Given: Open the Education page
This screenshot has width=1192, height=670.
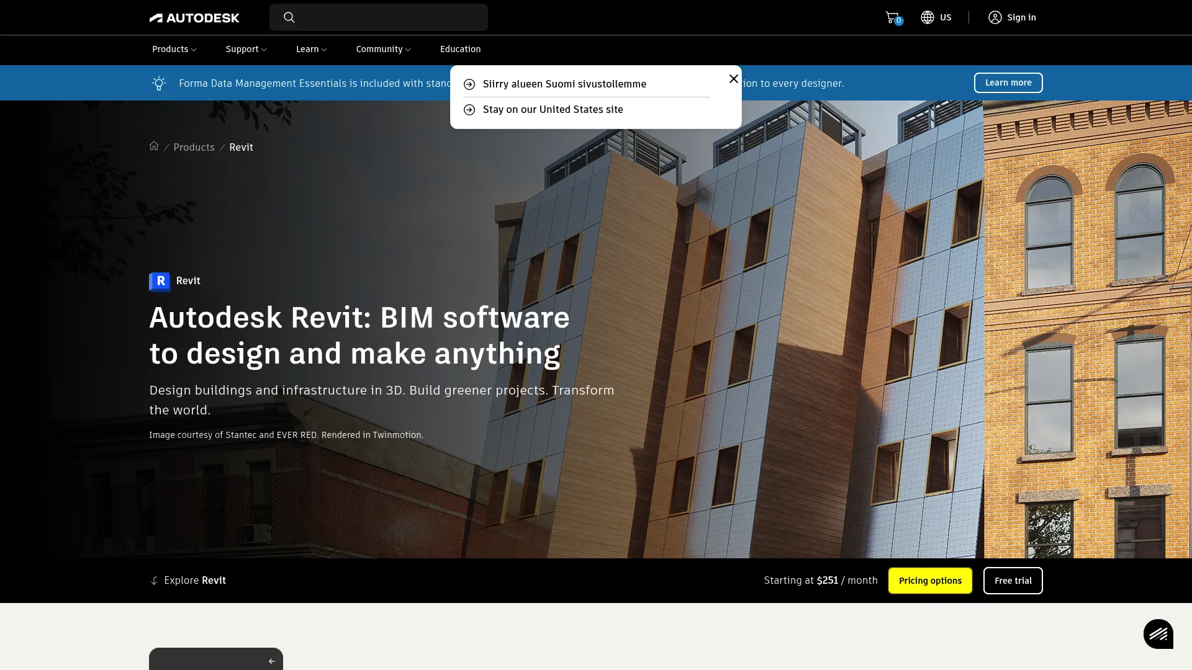Looking at the screenshot, I should click(x=460, y=50).
